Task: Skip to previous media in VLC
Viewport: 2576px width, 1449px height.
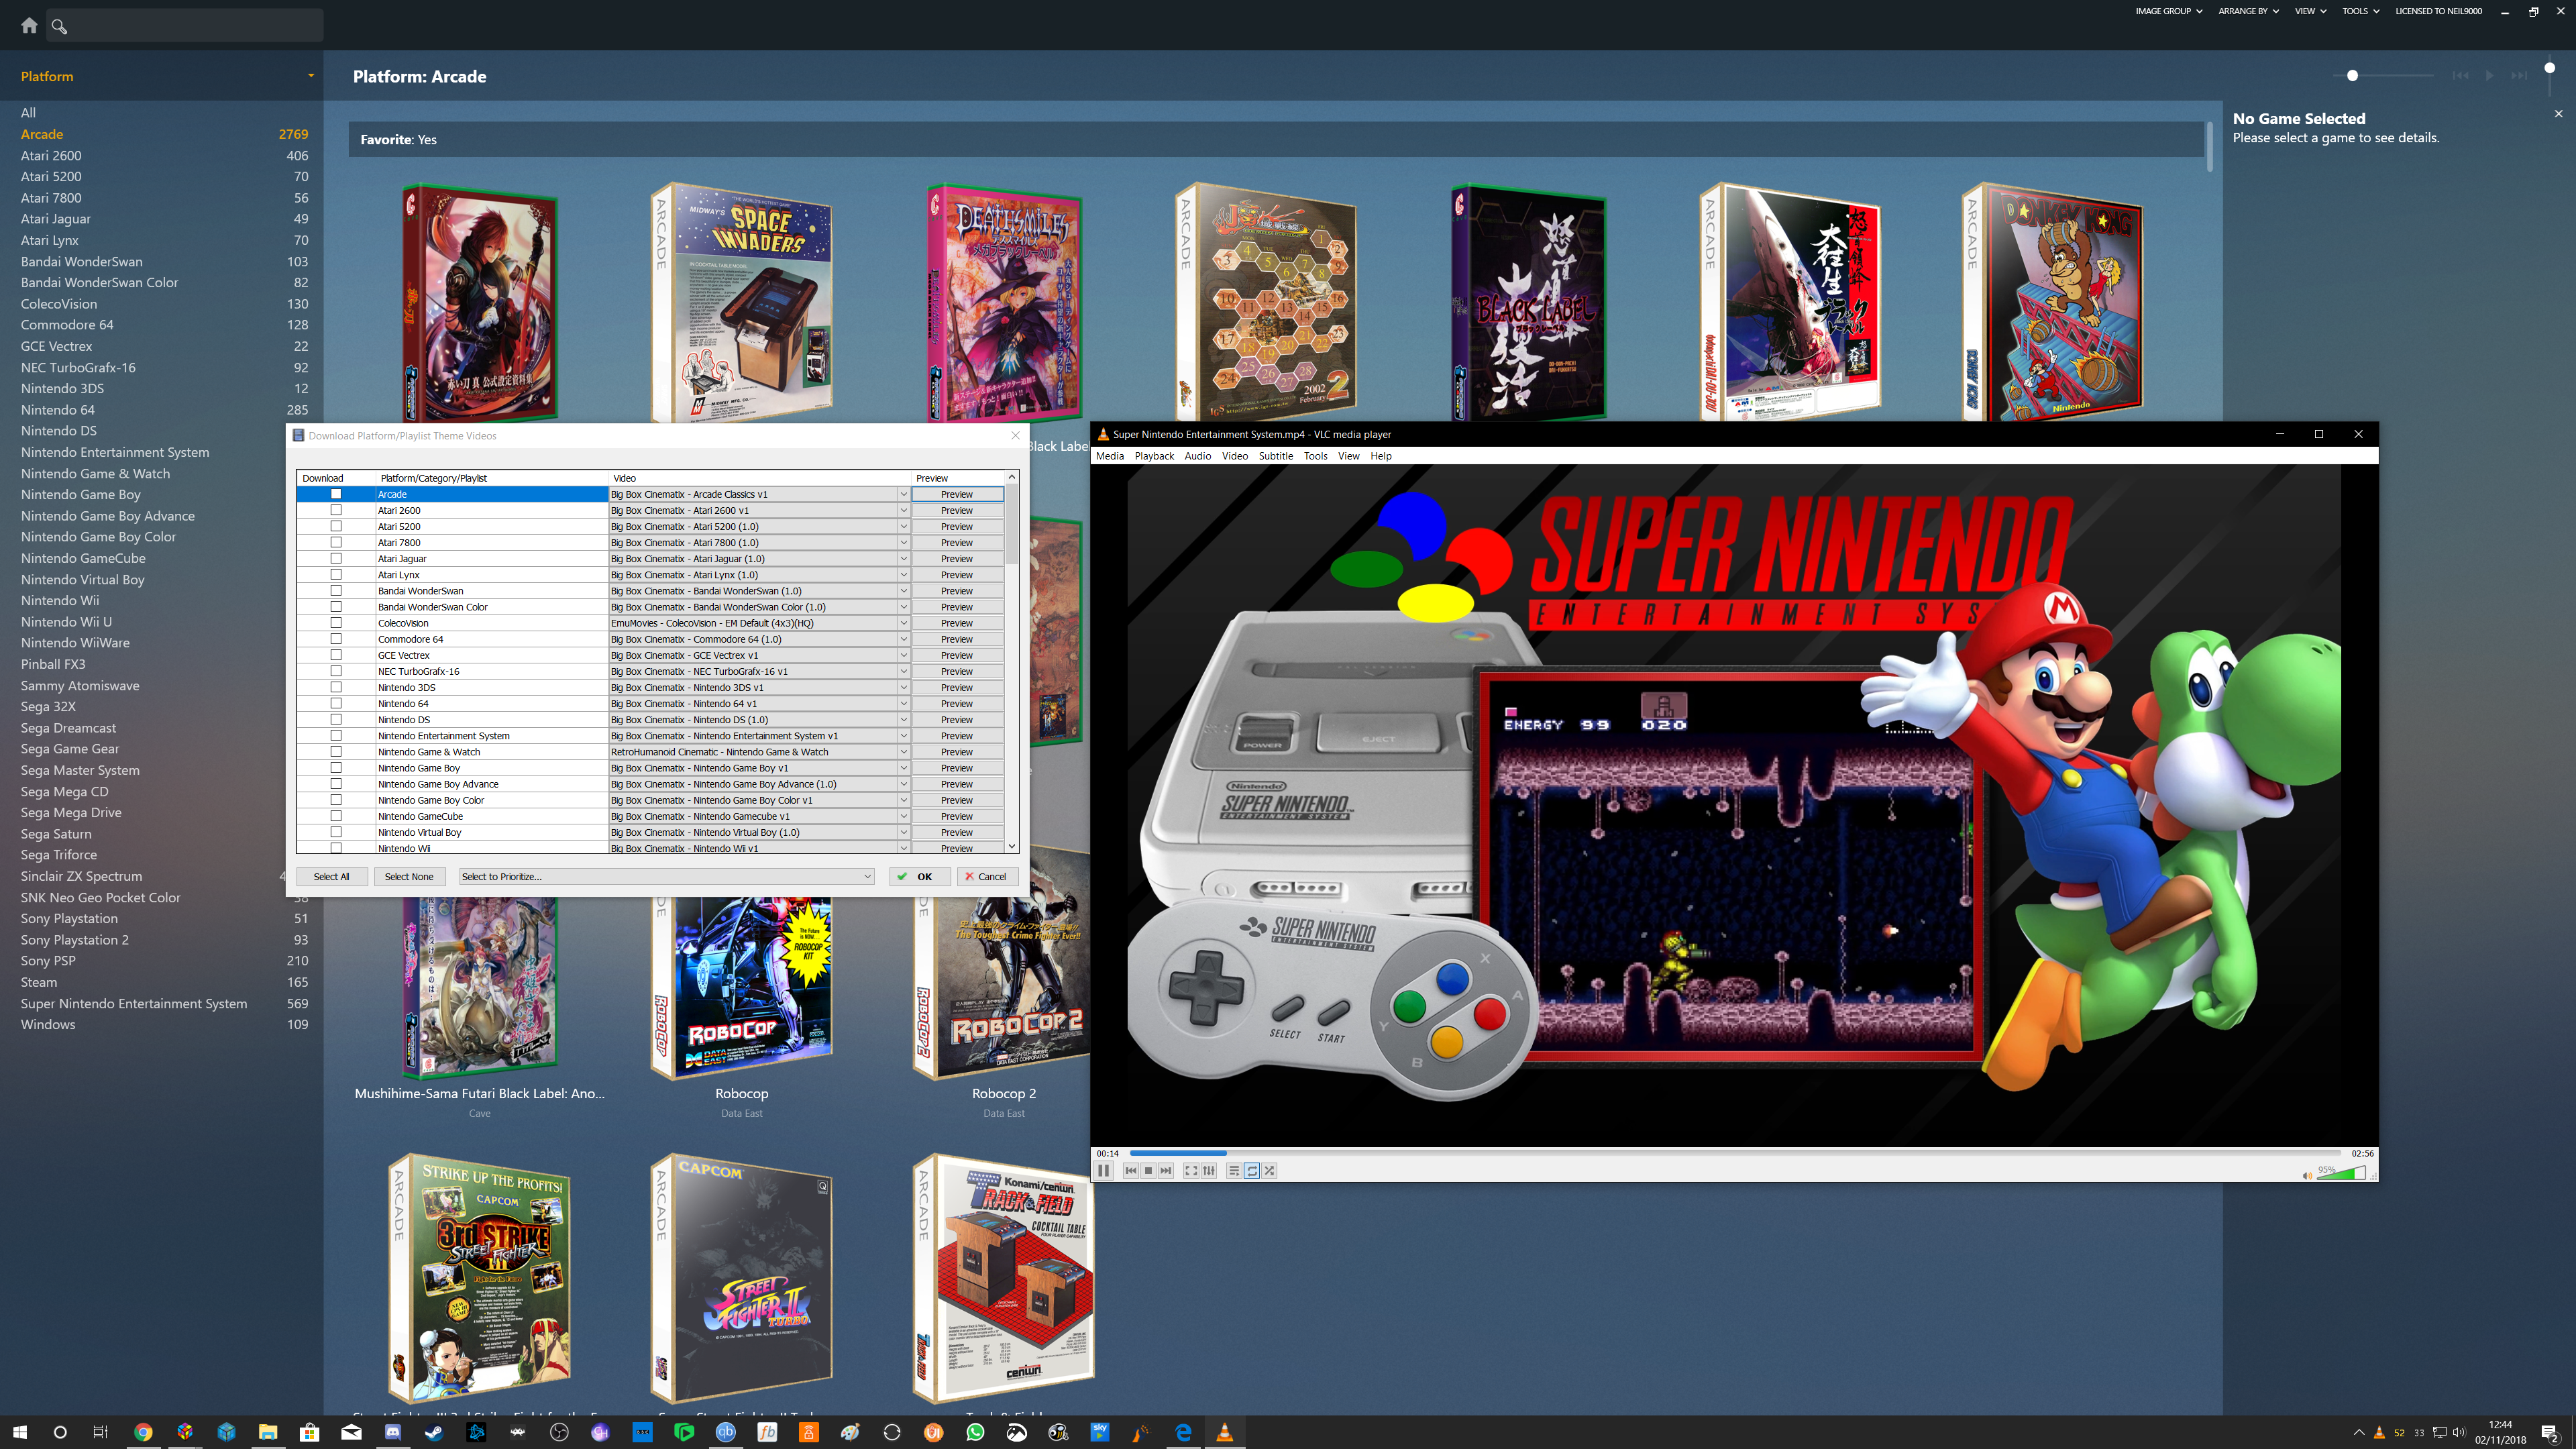Action: [x=1131, y=1171]
